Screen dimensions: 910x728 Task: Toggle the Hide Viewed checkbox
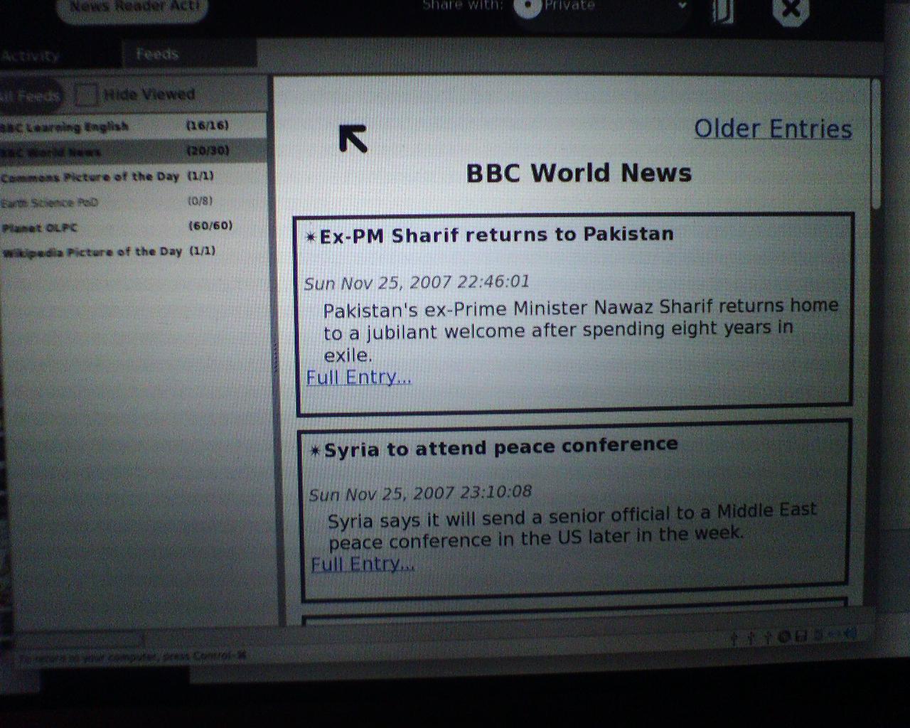(87, 95)
